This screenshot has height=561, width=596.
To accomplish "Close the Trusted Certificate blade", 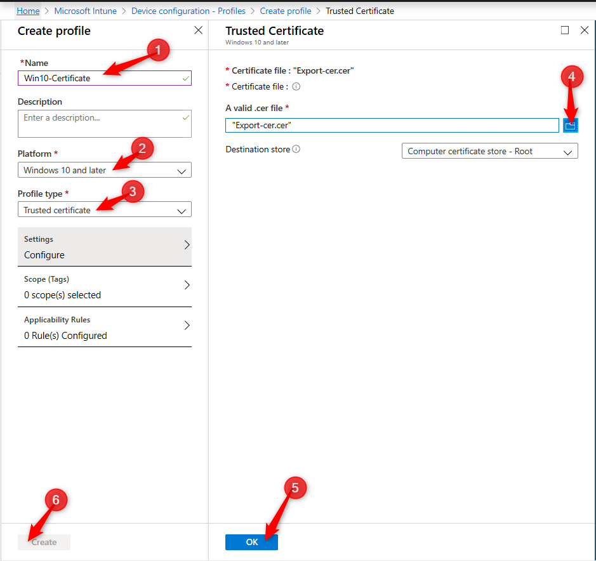I will 585,30.
